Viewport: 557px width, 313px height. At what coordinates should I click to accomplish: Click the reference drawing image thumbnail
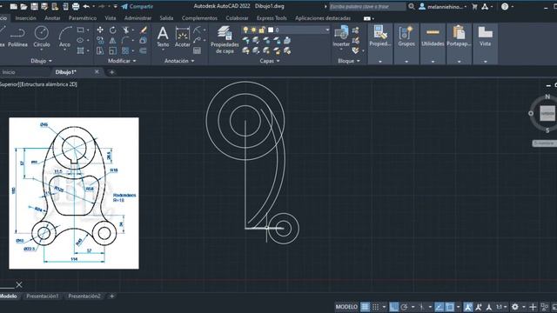click(x=74, y=193)
